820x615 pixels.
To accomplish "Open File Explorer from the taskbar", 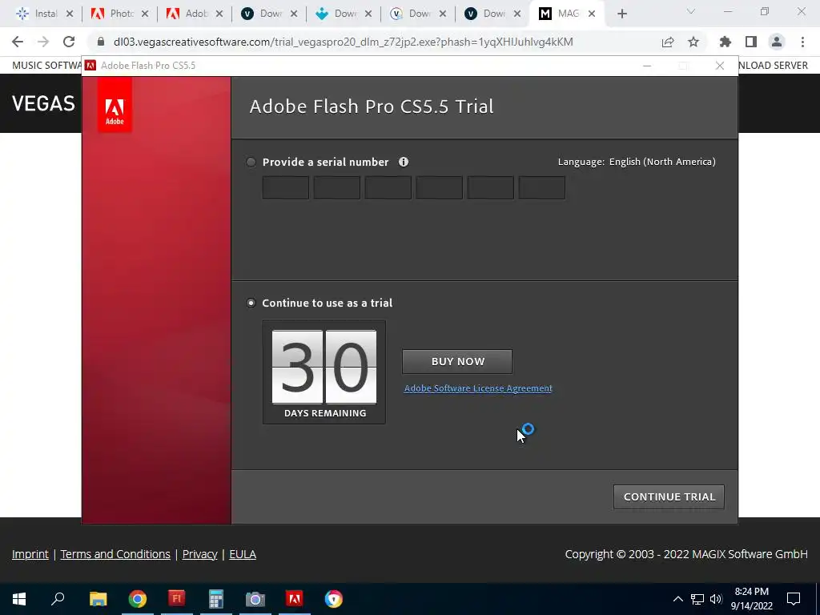I will (98, 599).
